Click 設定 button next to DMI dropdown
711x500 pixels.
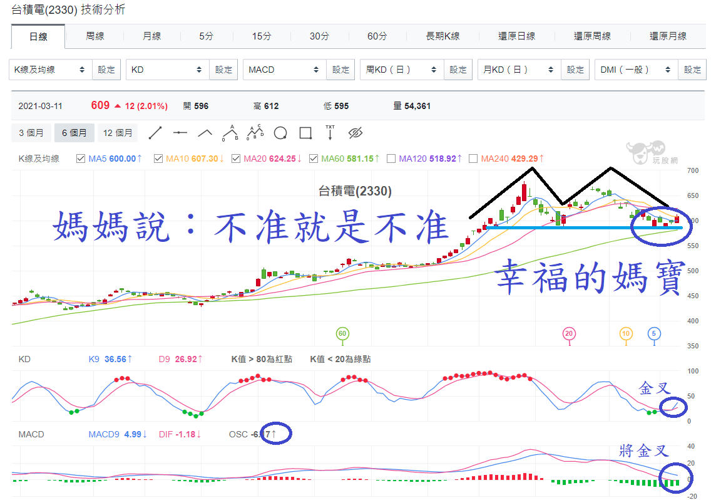692,70
